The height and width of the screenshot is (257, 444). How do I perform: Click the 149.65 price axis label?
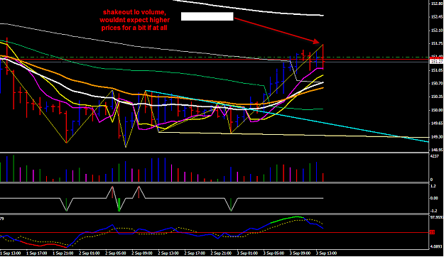pos(437,124)
